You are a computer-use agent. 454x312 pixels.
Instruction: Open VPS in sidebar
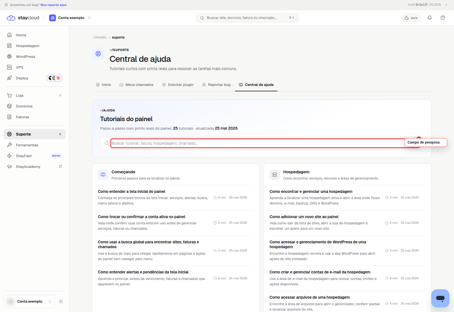click(x=34, y=67)
